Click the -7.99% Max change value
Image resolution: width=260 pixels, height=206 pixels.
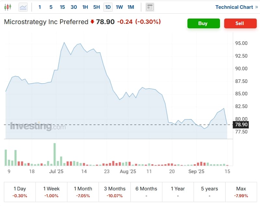[241, 196]
